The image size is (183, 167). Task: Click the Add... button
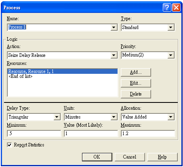pyautogui.click(x=136, y=72)
